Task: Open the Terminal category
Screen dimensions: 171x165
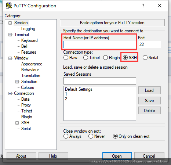Action: click(x=22, y=35)
